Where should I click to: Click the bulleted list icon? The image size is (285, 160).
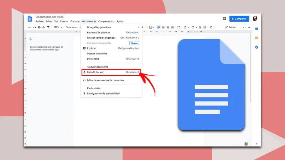pyautogui.click(x=193, y=27)
